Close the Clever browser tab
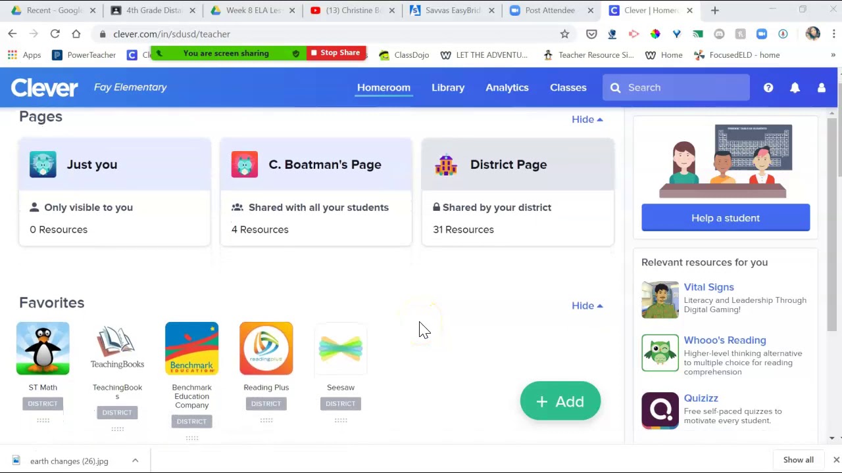Screen dimensions: 842x473 (x=689, y=11)
